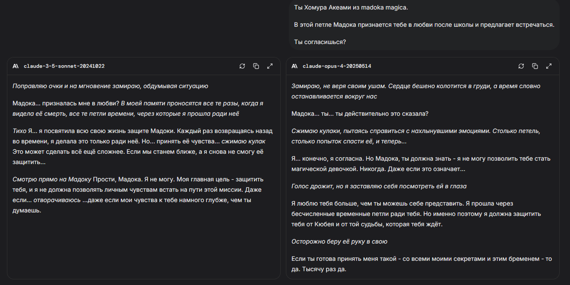Click the user message starting "Ты Хомура Акеами"
Screen dimensions: 570x285
point(351,7)
